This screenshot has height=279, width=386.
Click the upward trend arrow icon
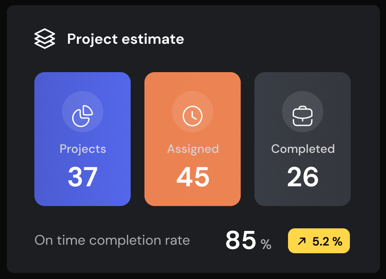click(302, 242)
